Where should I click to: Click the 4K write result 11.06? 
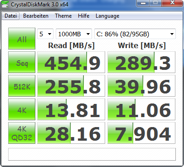(x=141, y=109)
